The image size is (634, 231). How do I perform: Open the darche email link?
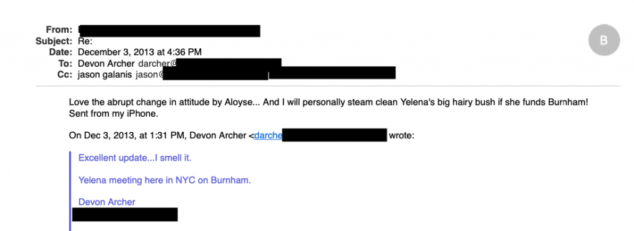tap(268, 135)
